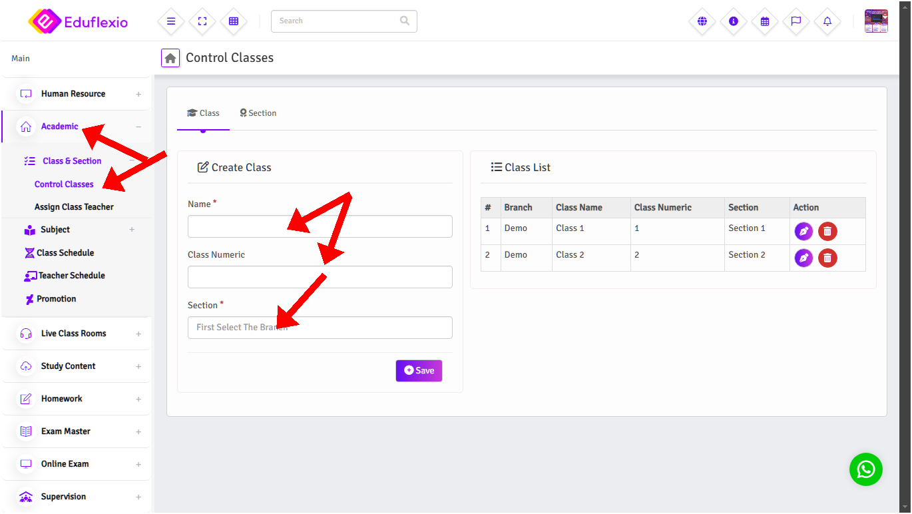
Task: Click the edit icon for Class 1
Action: click(803, 232)
